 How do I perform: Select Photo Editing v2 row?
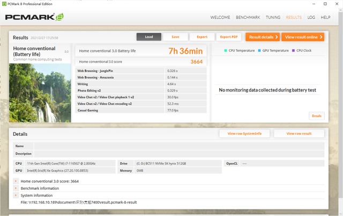click(141, 90)
